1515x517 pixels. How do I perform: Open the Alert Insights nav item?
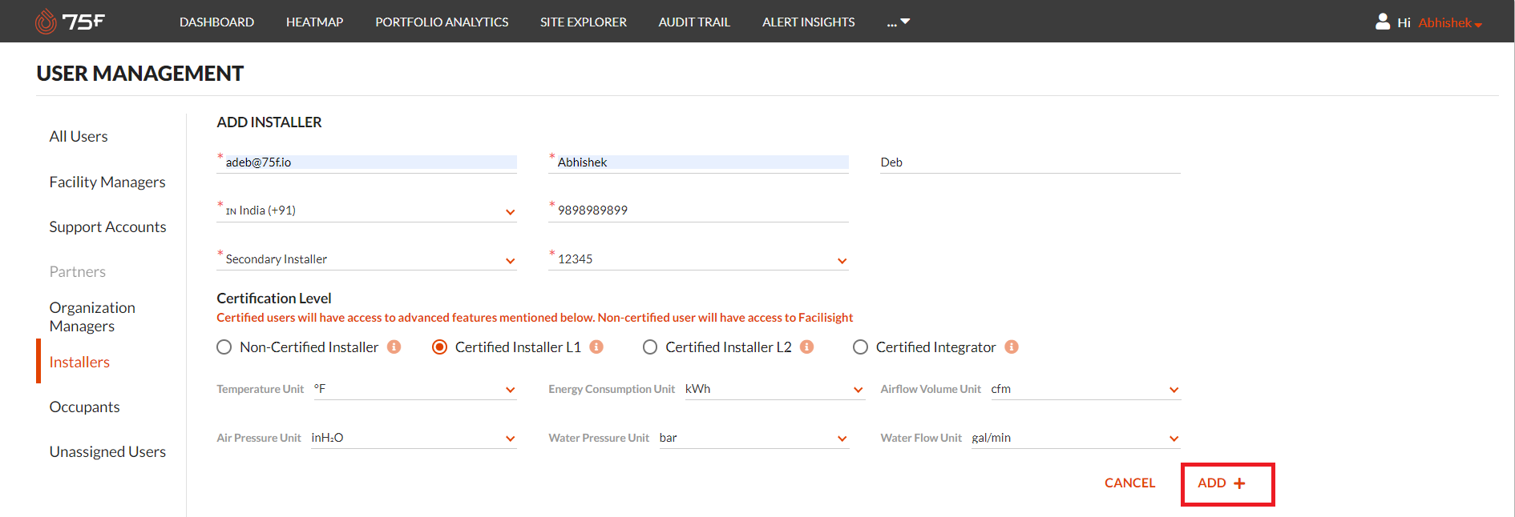click(x=809, y=22)
